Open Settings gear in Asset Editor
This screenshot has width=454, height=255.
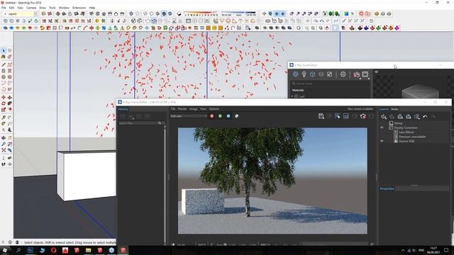[343, 74]
